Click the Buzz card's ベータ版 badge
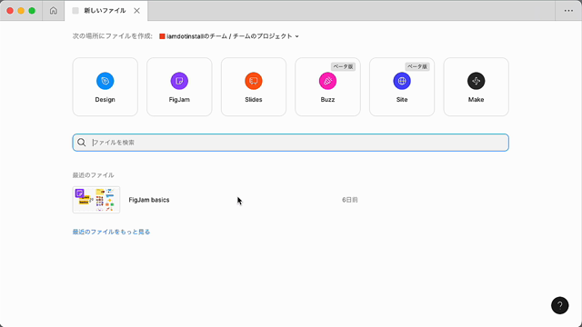 [x=344, y=66]
